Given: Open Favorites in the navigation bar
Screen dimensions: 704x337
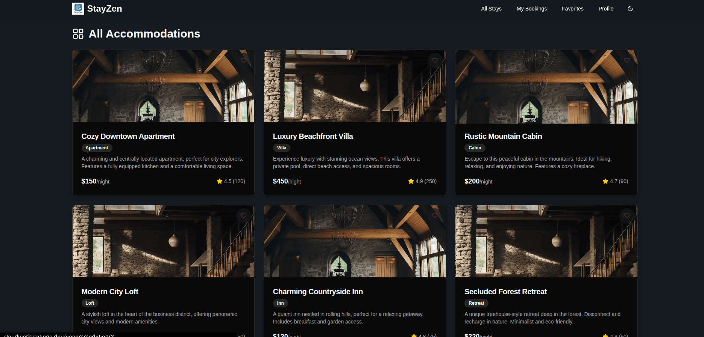Looking at the screenshot, I should pyautogui.click(x=573, y=9).
